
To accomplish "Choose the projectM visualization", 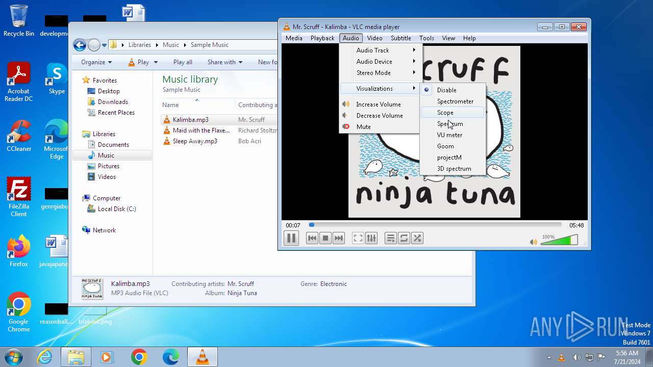I will click(x=453, y=158).
